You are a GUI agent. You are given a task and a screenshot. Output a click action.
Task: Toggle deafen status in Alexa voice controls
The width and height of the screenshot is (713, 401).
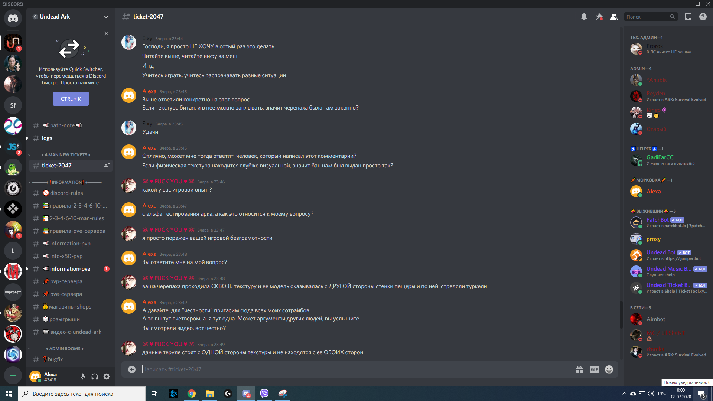tap(94, 377)
